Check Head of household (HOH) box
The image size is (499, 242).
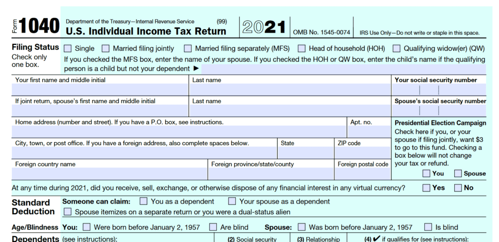pos(302,48)
